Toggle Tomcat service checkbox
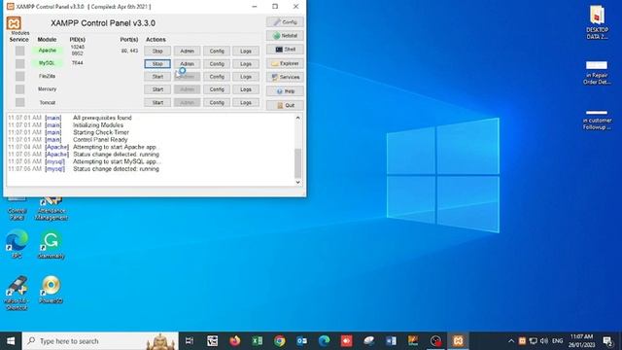The image size is (622, 350). 19,102
